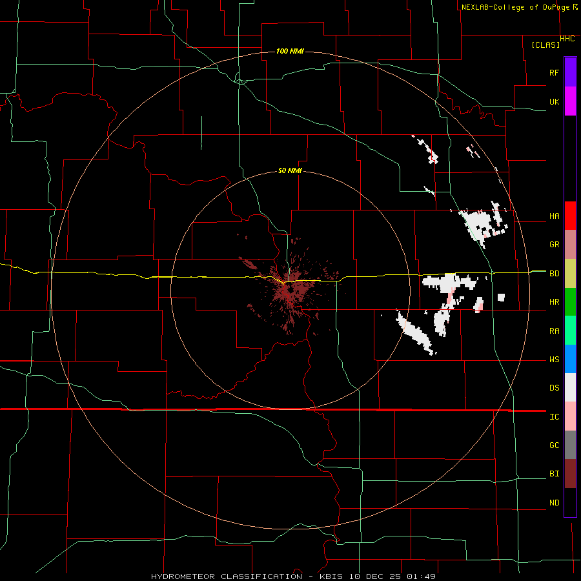Click the green HR legend color swatch
The width and height of the screenshot is (581, 581).
click(570, 301)
